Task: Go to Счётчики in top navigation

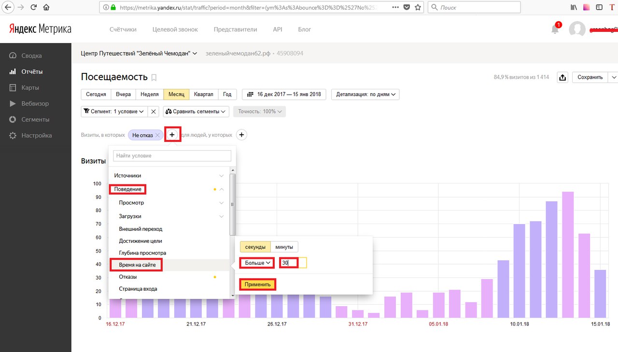Action: (123, 29)
